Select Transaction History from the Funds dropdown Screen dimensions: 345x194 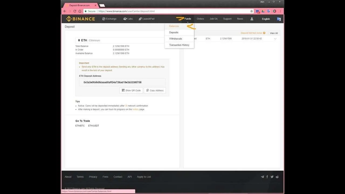click(179, 45)
